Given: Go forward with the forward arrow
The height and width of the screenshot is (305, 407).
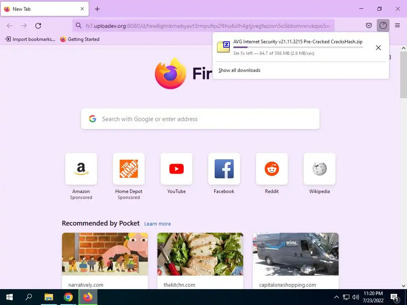Looking at the screenshot, I should (x=24, y=25).
